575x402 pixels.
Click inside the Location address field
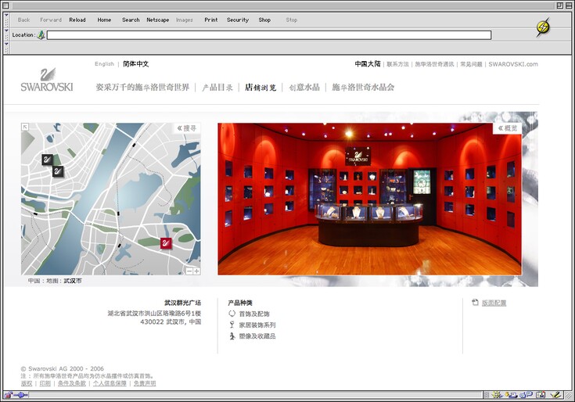tap(269, 35)
